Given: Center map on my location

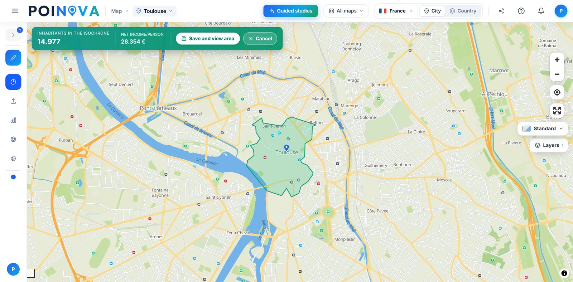Looking at the screenshot, I should click(557, 92).
